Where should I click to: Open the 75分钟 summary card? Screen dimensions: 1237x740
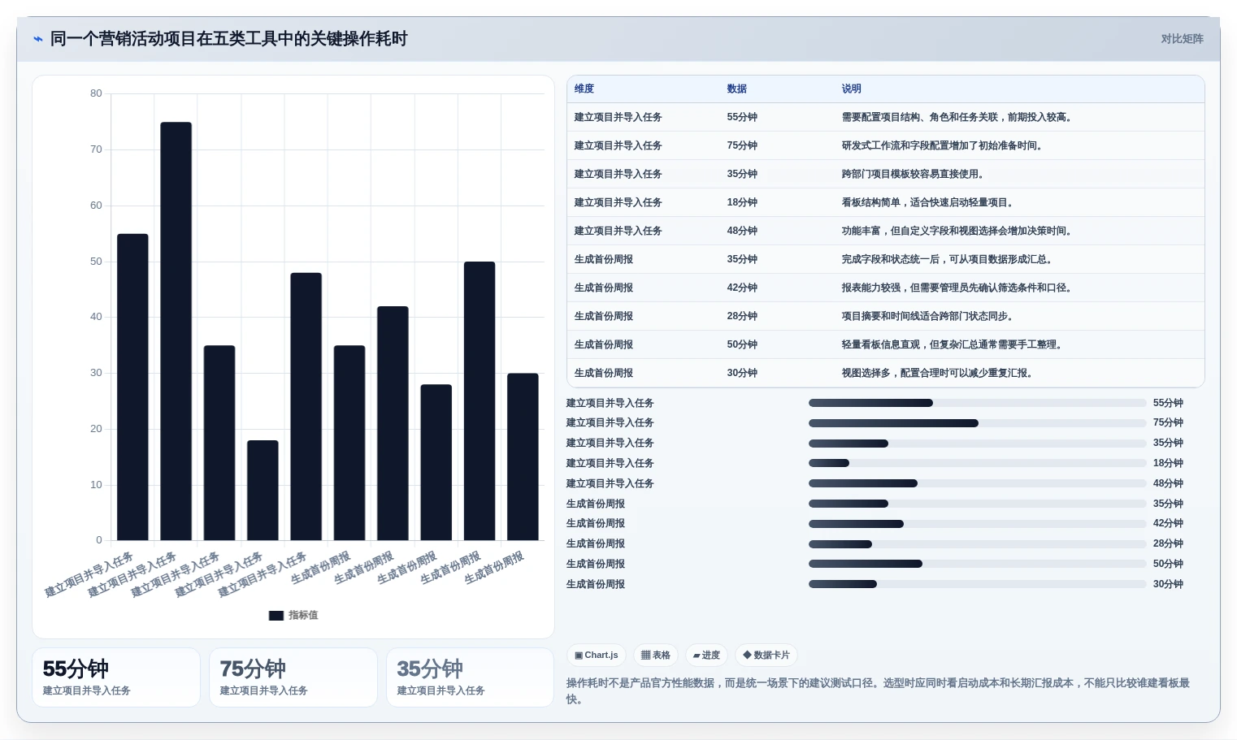(293, 677)
